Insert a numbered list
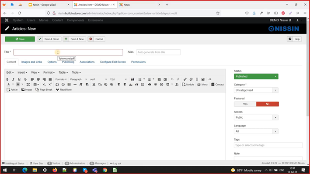This screenshot has width=310, height=174. click(x=149, y=79)
